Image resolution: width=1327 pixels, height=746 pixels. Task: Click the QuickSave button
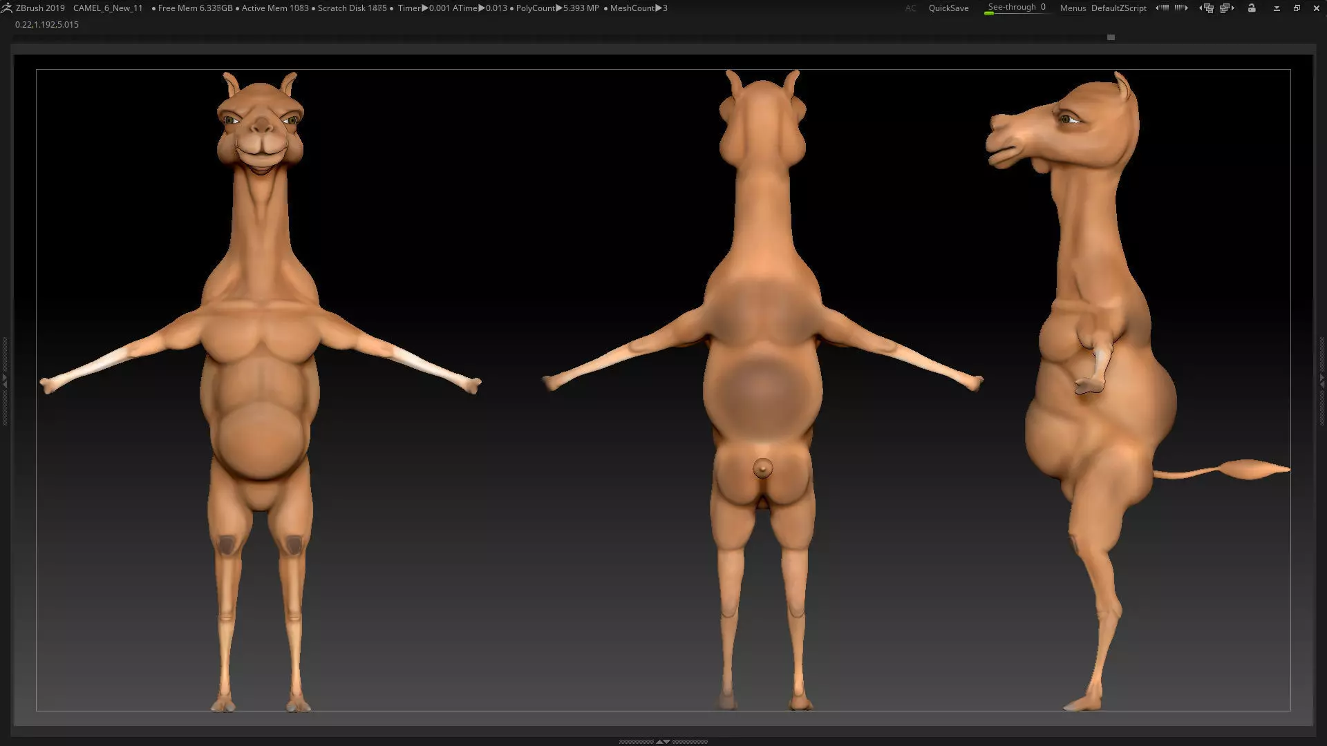[948, 8]
